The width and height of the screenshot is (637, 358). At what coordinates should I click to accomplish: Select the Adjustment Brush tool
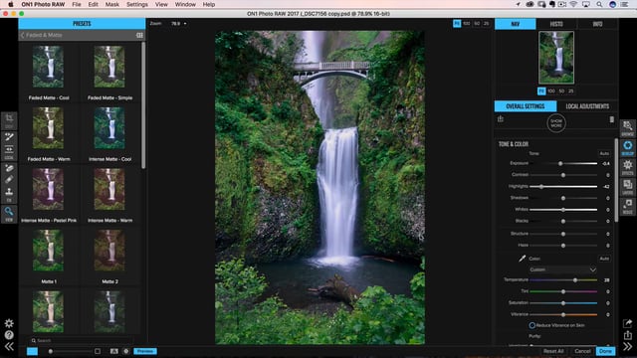pos(9,136)
